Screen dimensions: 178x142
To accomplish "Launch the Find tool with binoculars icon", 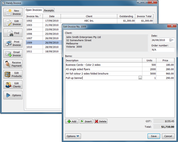I will click(x=13, y=33).
